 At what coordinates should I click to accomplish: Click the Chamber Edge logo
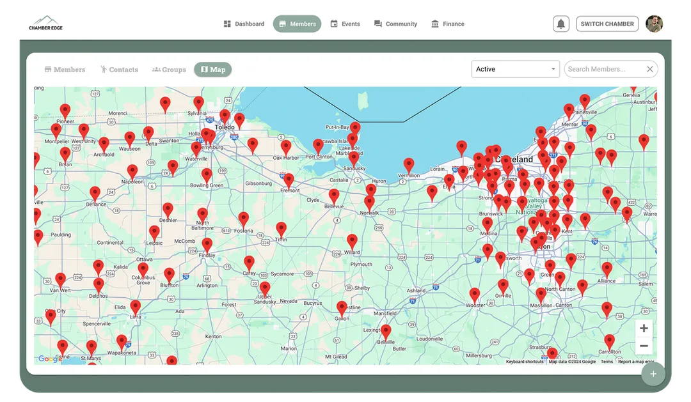pos(46,24)
